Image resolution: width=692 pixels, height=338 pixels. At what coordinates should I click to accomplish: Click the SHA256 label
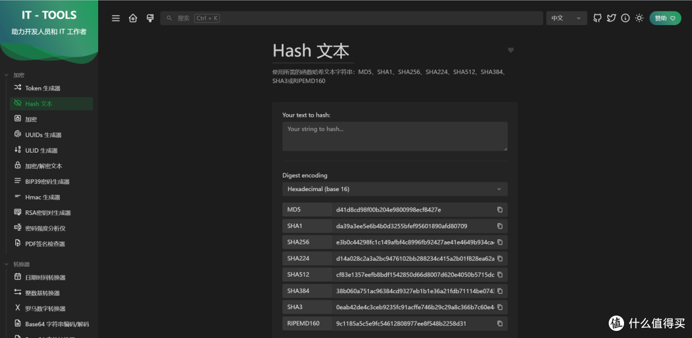pyautogui.click(x=298, y=242)
